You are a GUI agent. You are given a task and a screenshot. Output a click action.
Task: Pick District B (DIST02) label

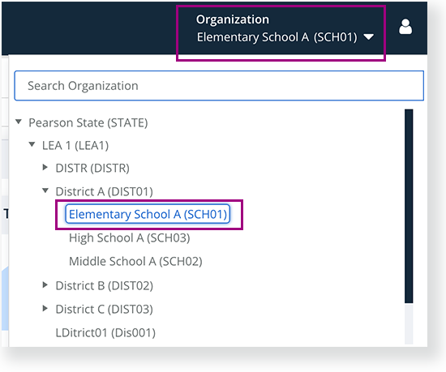tap(105, 285)
